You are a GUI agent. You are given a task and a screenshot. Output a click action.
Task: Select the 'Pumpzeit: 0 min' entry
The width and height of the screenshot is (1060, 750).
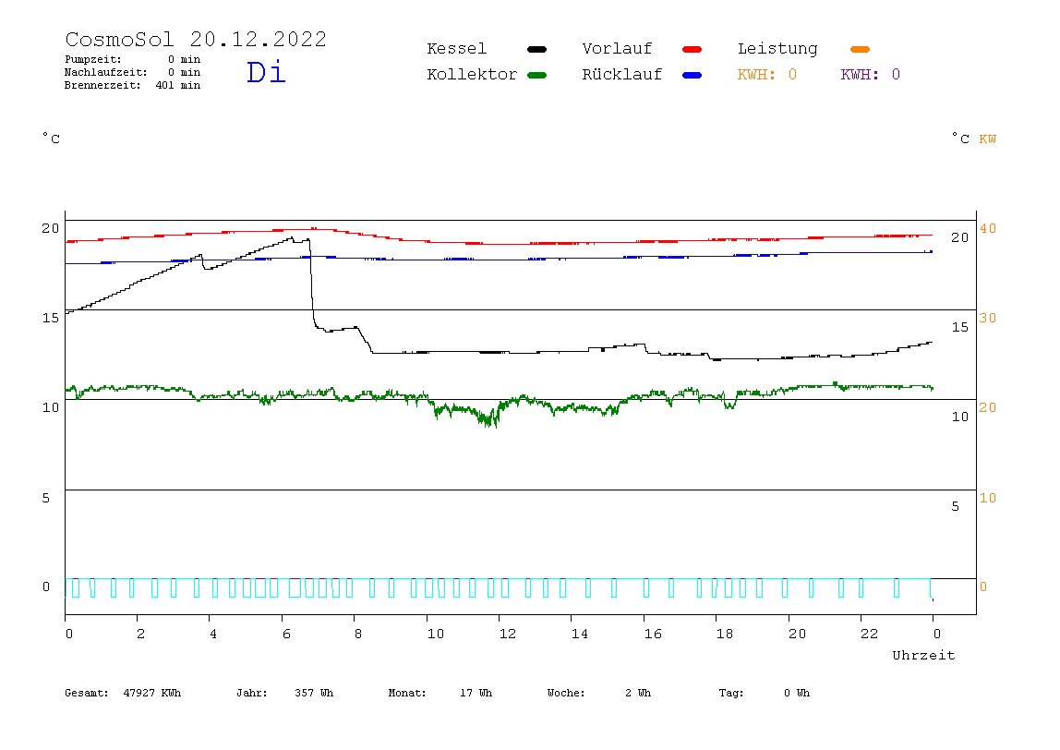[133, 59]
